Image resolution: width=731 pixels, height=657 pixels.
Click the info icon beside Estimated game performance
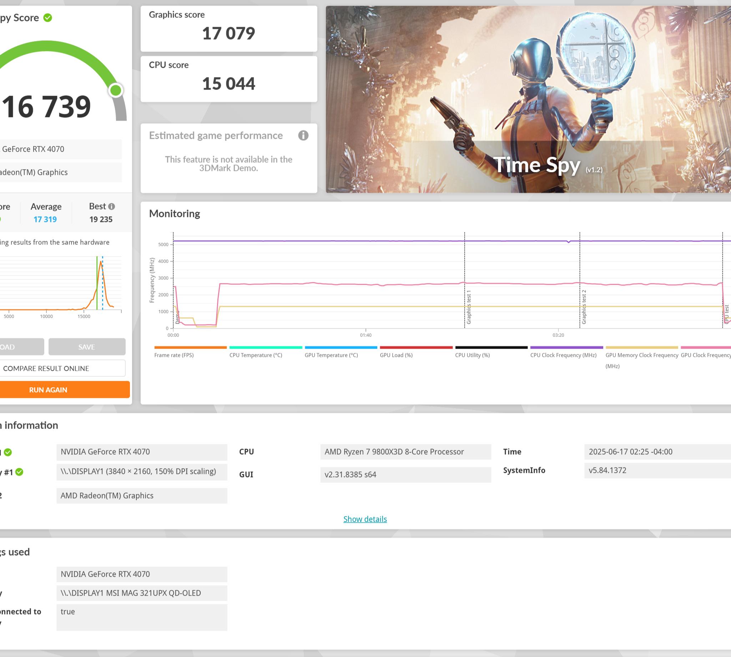click(303, 135)
